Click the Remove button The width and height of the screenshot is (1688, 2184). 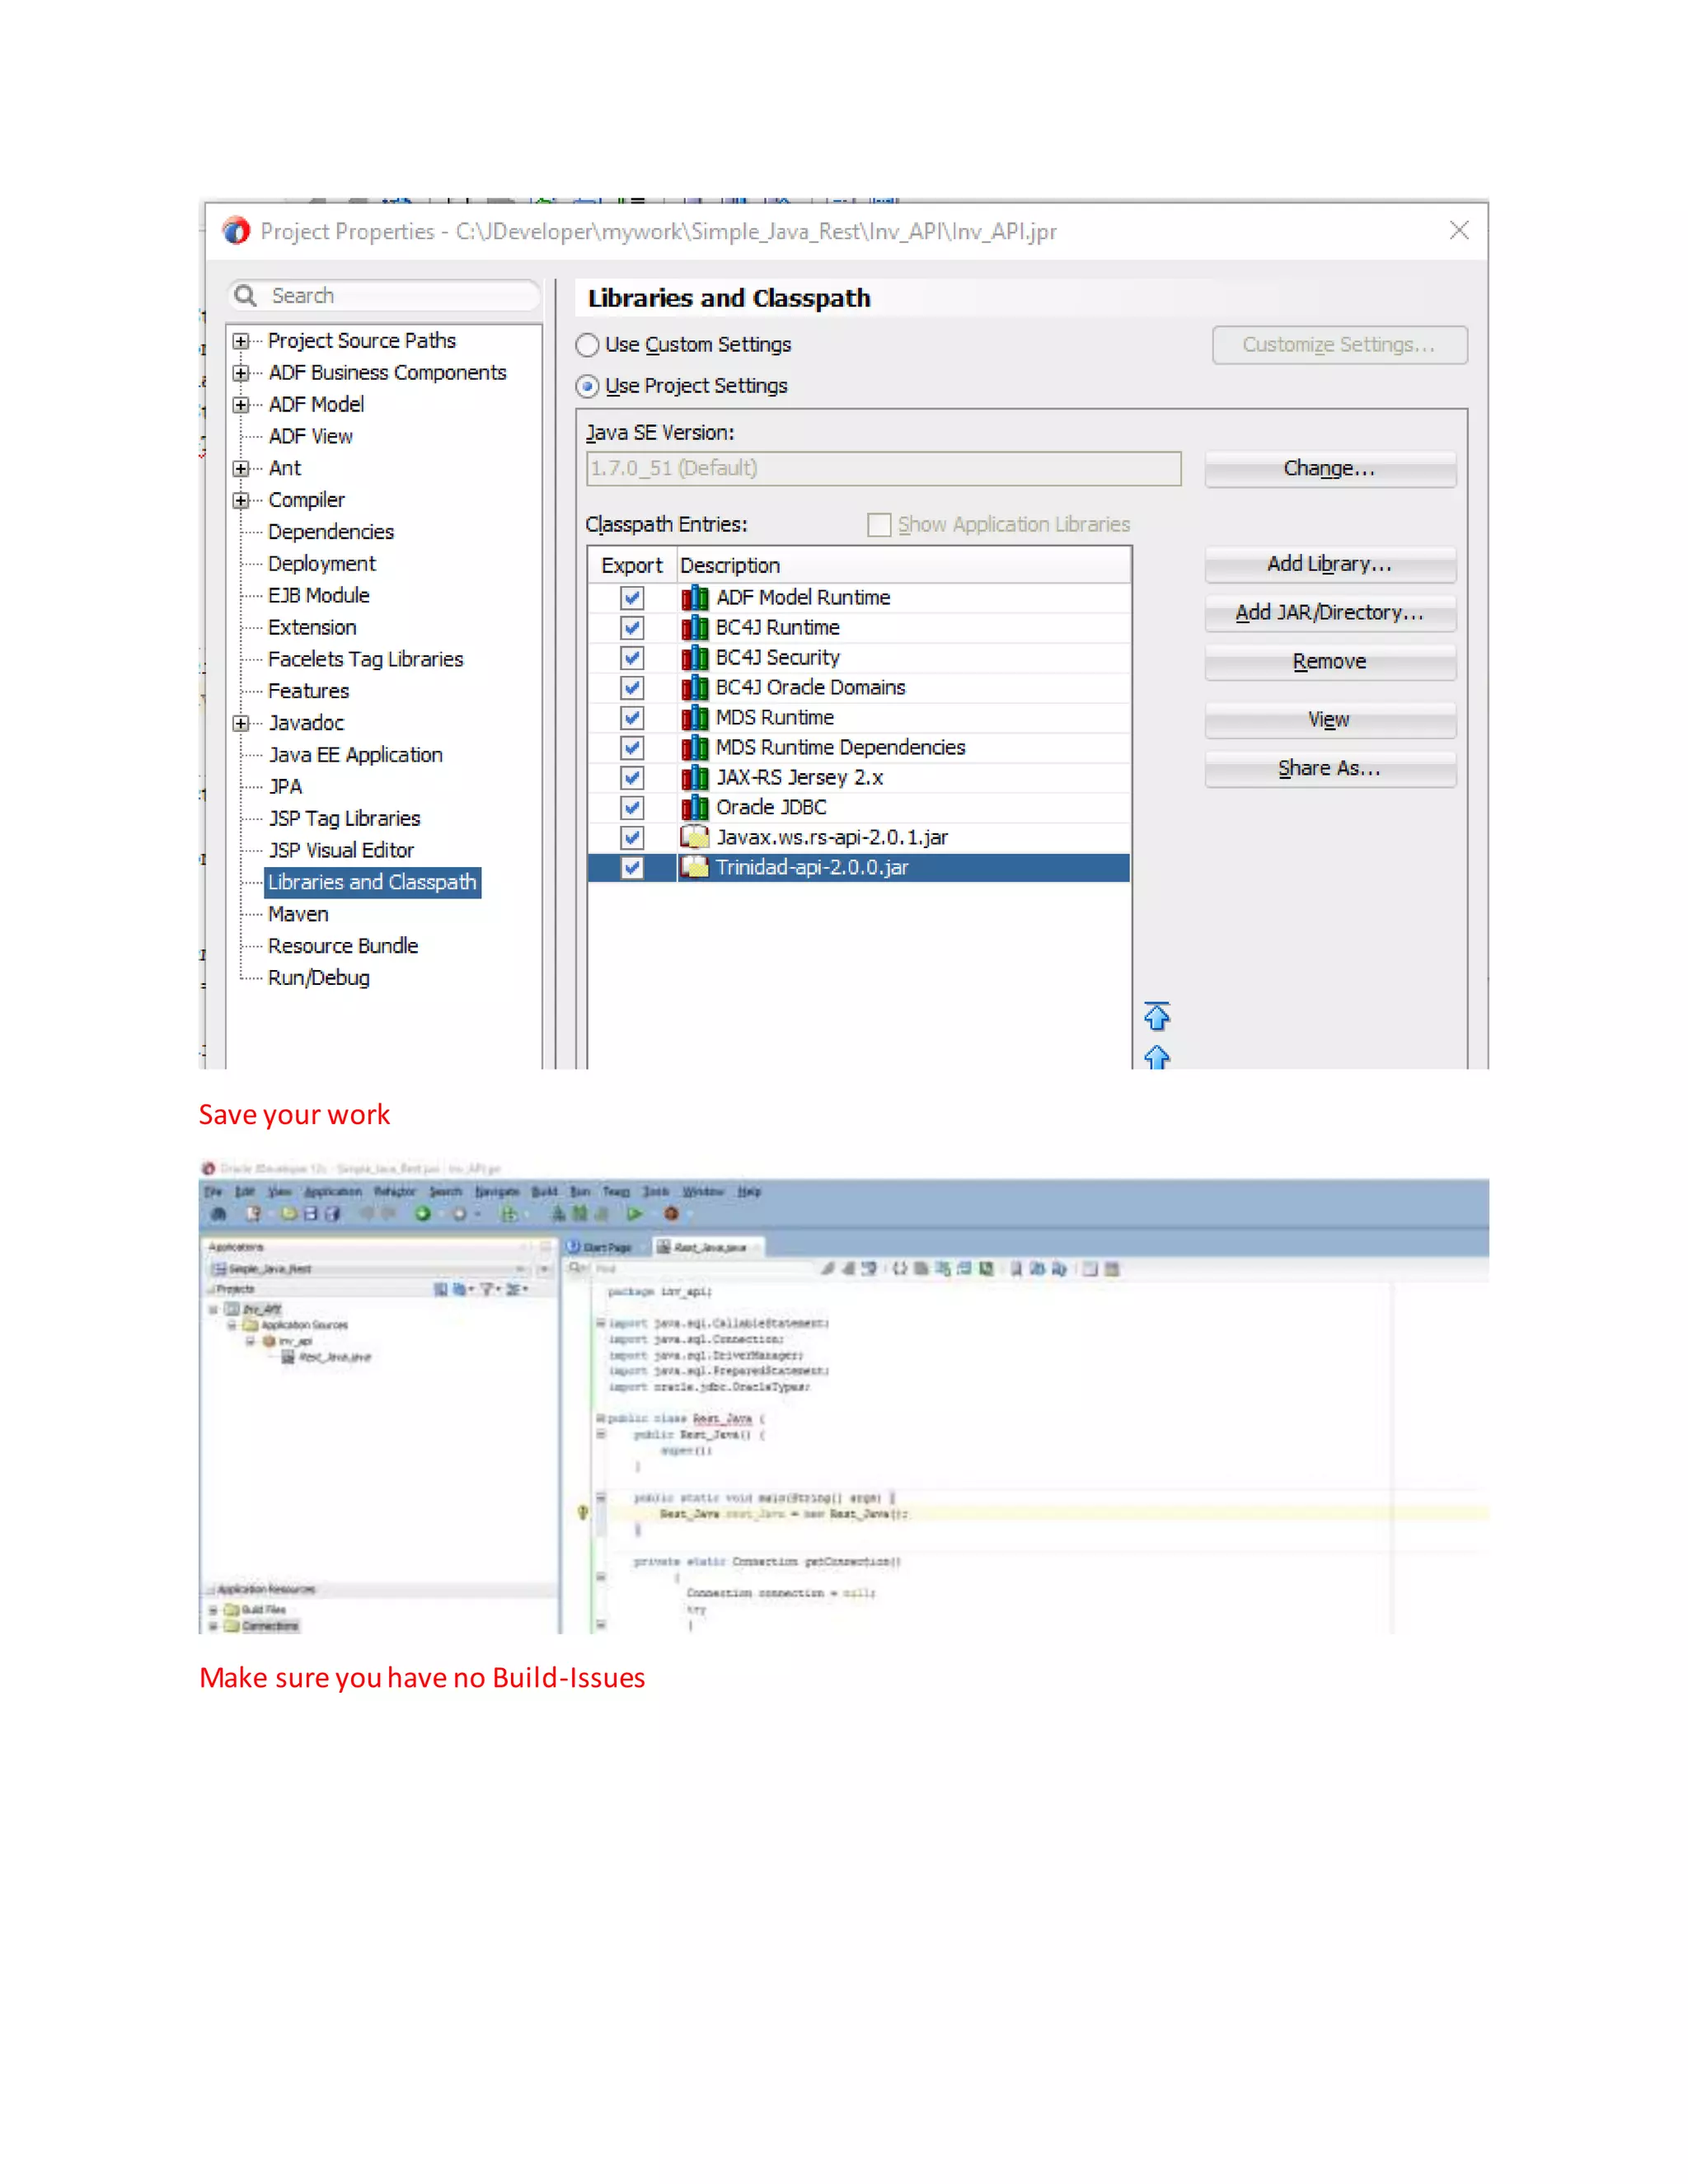pos(1329,662)
